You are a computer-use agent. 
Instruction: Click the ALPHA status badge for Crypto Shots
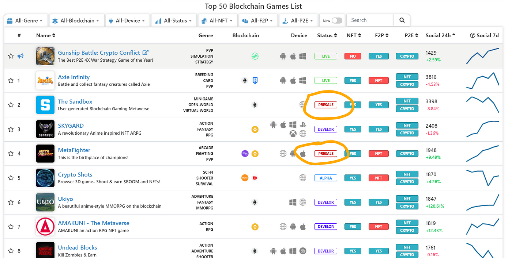click(325, 178)
